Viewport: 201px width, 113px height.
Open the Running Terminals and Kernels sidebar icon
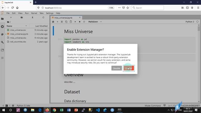(x=2, y=27)
